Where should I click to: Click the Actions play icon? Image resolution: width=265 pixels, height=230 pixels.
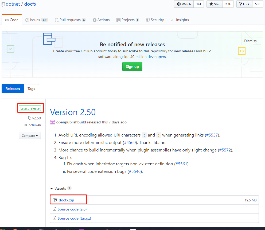click(x=95, y=20)
